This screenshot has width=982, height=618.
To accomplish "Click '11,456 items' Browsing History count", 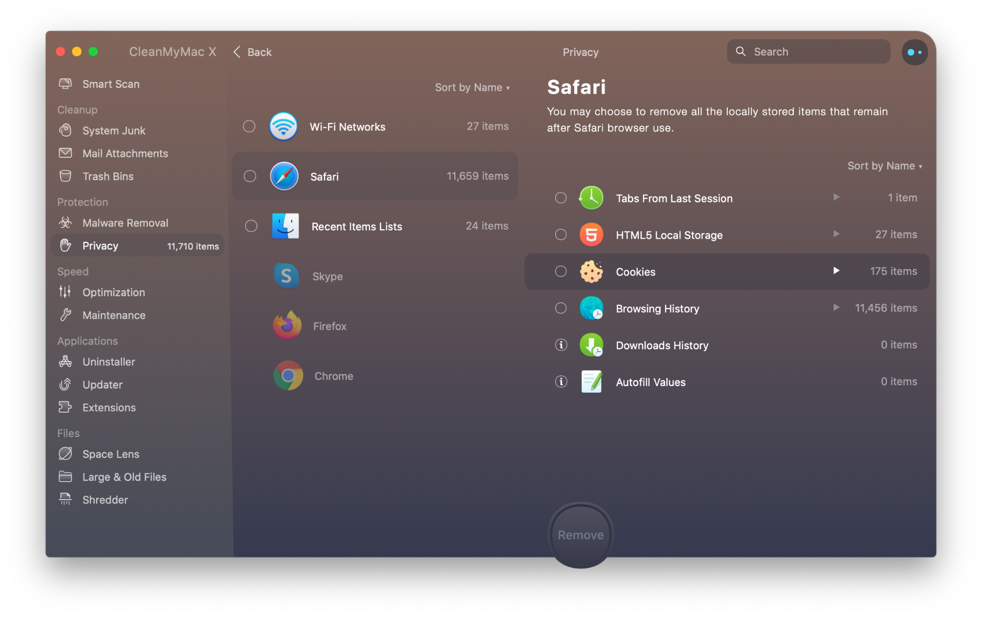I will click(x=886, y=308).
